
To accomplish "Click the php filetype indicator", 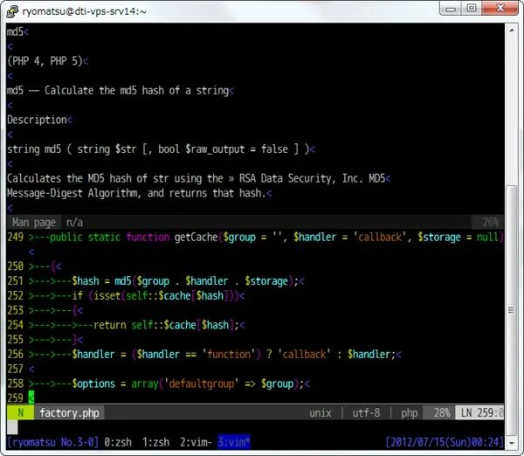I will [409, 413].
